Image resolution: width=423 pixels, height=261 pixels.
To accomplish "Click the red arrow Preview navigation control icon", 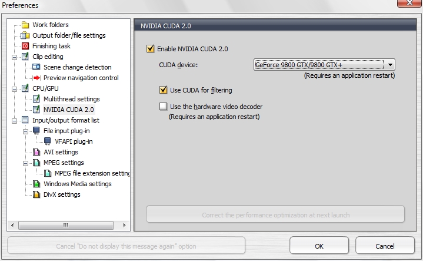I will tap(36, 78).
